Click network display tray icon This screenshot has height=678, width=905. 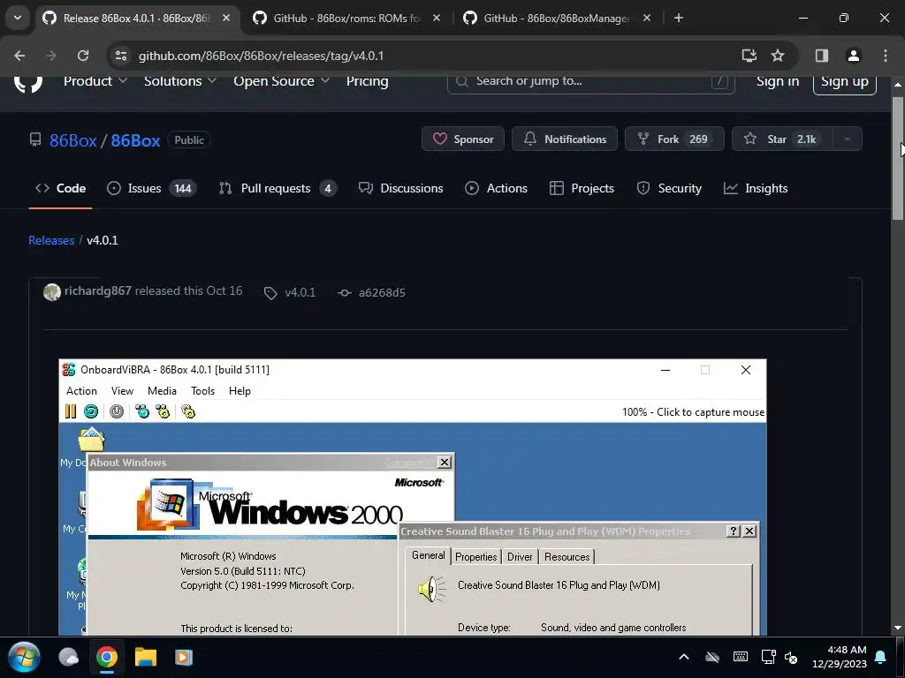pos(768,657)
